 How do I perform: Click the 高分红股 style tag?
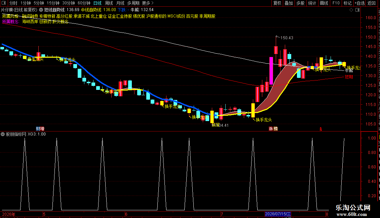65,16
